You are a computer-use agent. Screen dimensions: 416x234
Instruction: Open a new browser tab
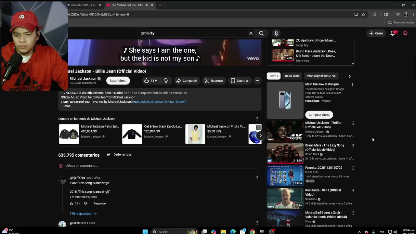(x=160, y=5)
